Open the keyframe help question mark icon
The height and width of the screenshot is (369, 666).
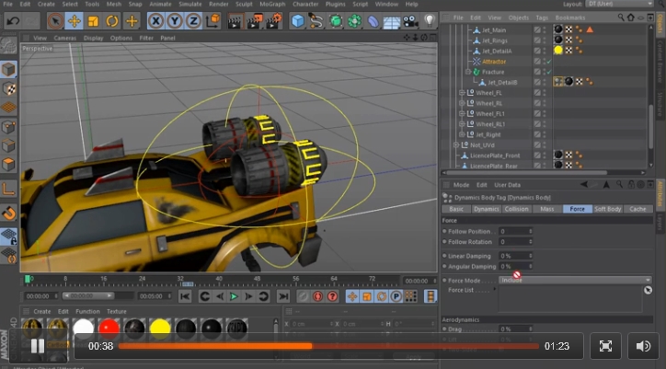pyautogui.click(x=333, y=296)
